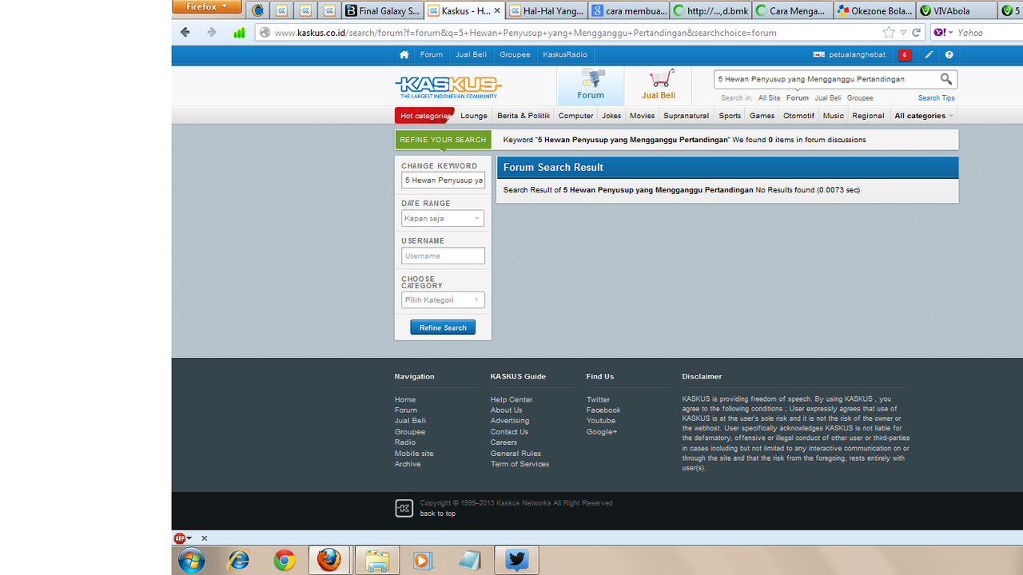Reload the page with refresh icon
This screenshot has width=1023, height=575.
[x=916, y=33]
